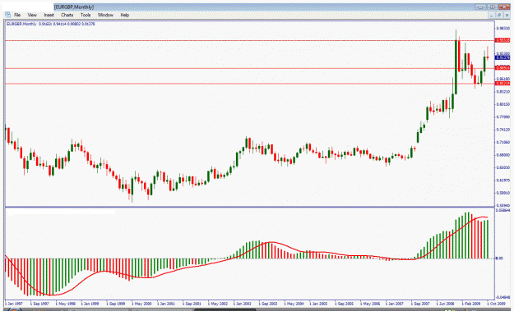Click the 1 Jan 2005 date label
The image size is (514, 311).
coord(318,304)
